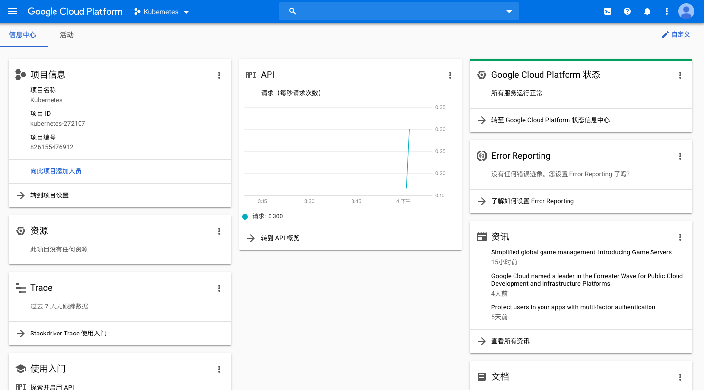This screenshot has height=390, width=704.
Task: Select project number 826155476912 text
Action: 52,147
